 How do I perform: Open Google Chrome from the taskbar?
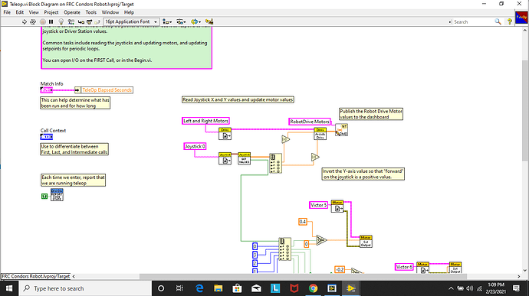[313, 288]
